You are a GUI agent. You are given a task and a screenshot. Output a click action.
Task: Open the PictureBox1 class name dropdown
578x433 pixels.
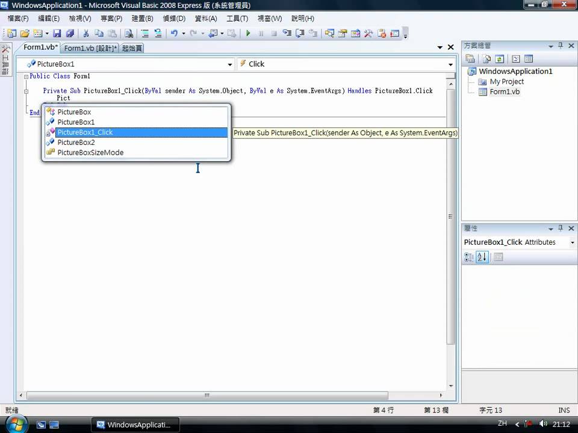229,64
